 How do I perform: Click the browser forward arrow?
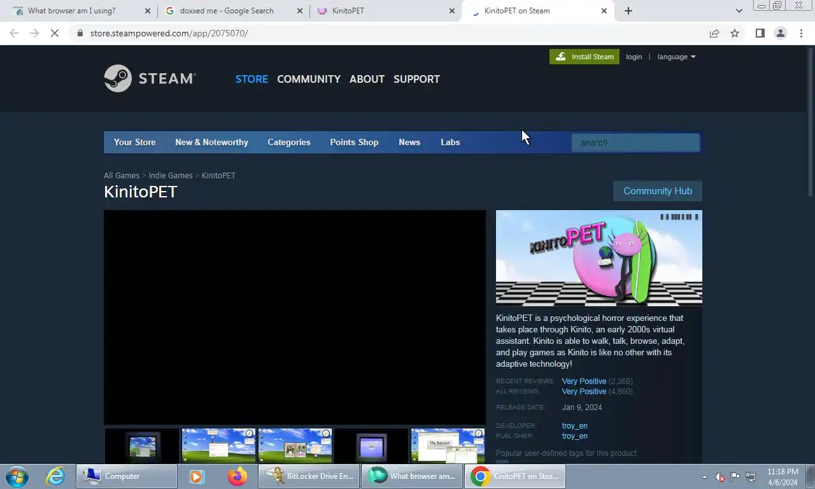(34, 33)
